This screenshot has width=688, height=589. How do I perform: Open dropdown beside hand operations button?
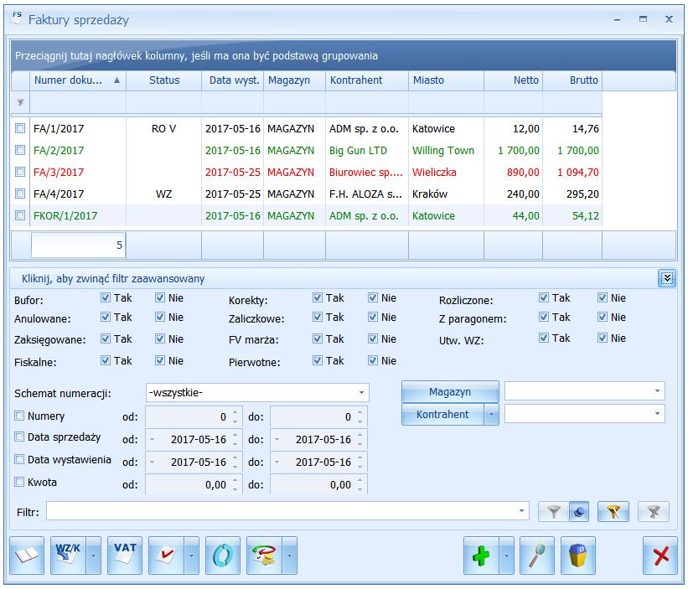pyautogui.click(x=289, y=555)
